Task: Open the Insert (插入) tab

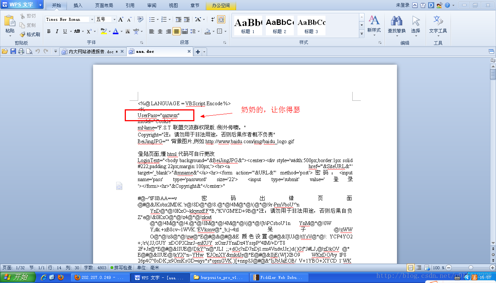Action: [x=78, y=6]
